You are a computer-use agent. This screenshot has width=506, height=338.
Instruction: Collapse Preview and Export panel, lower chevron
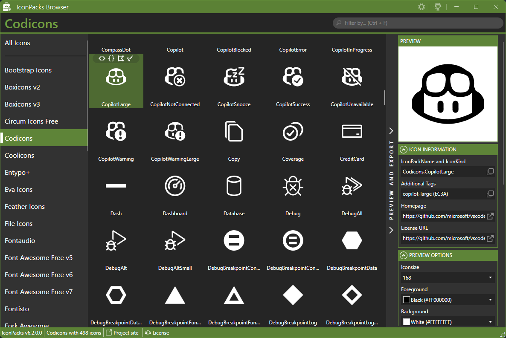(x=391, y=230)
